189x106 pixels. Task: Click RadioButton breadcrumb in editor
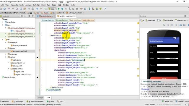(88, 20)
